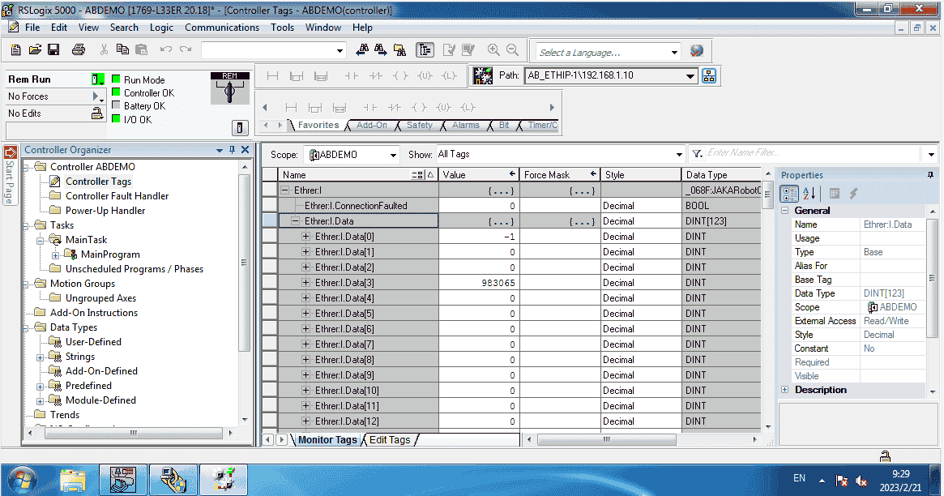The height and width of the screenshot is (496, 944).
Task: Click the Print icon in the toolbar
Action: (x=79, y=50)
